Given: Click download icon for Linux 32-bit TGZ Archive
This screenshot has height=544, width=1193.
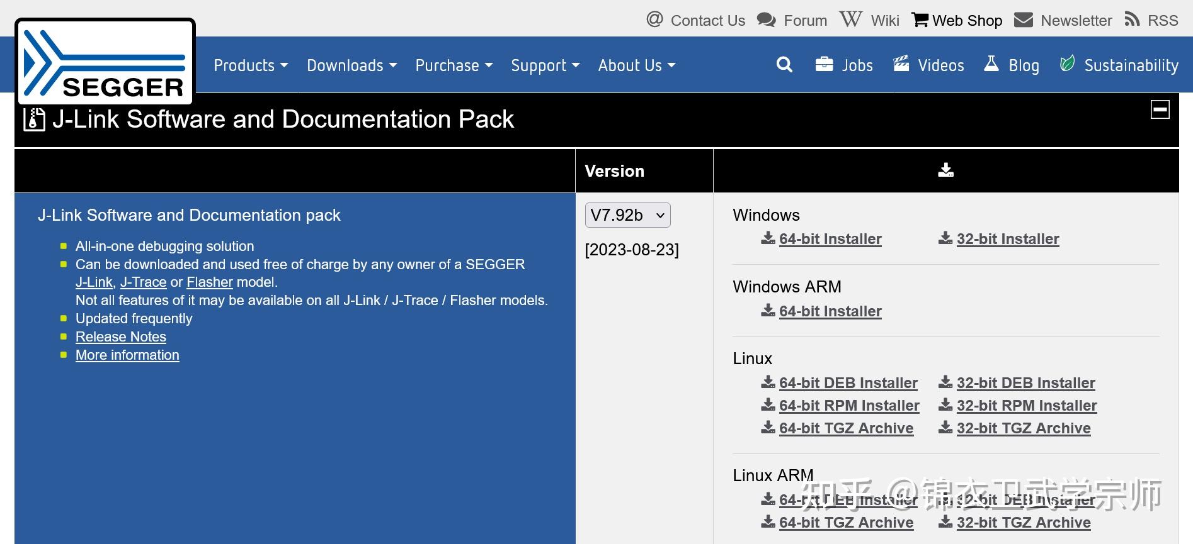Looking at the screenshot, I should (x=945, y=428).
